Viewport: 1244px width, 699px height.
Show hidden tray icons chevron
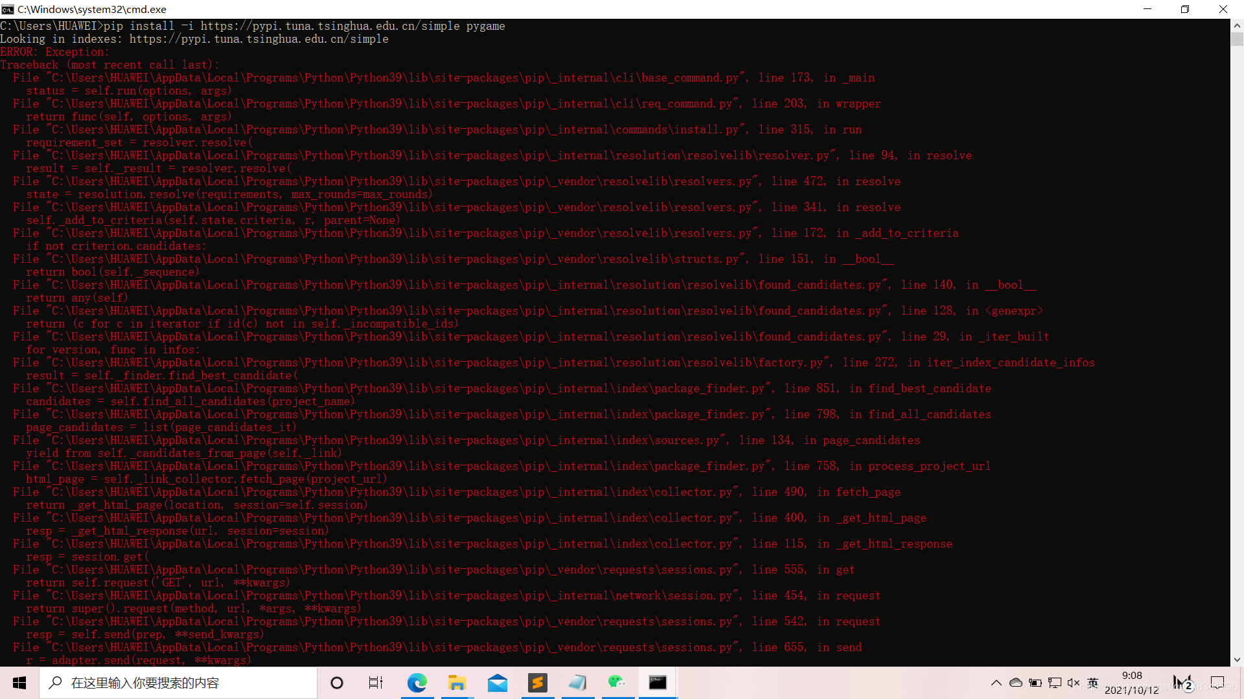pos(996,683)
